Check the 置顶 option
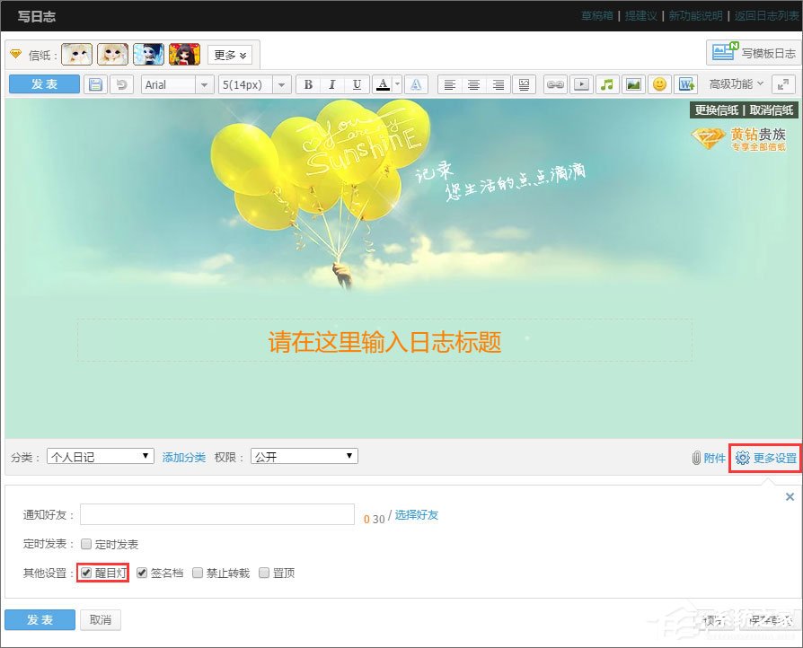Viewport: 803px width, 648px height. point(264,572)
